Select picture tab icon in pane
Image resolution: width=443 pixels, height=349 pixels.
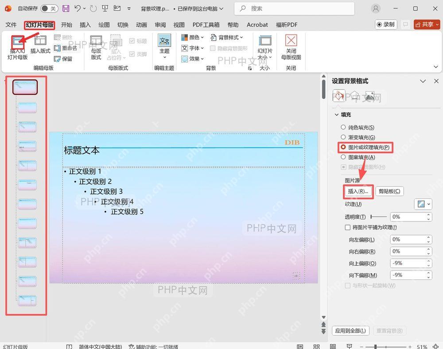(370, 96)
